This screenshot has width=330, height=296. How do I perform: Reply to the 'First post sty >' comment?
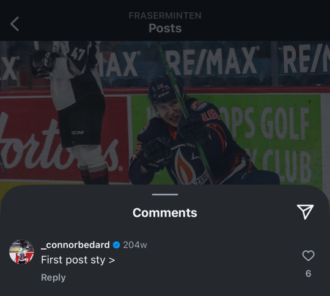click(53, 278)
